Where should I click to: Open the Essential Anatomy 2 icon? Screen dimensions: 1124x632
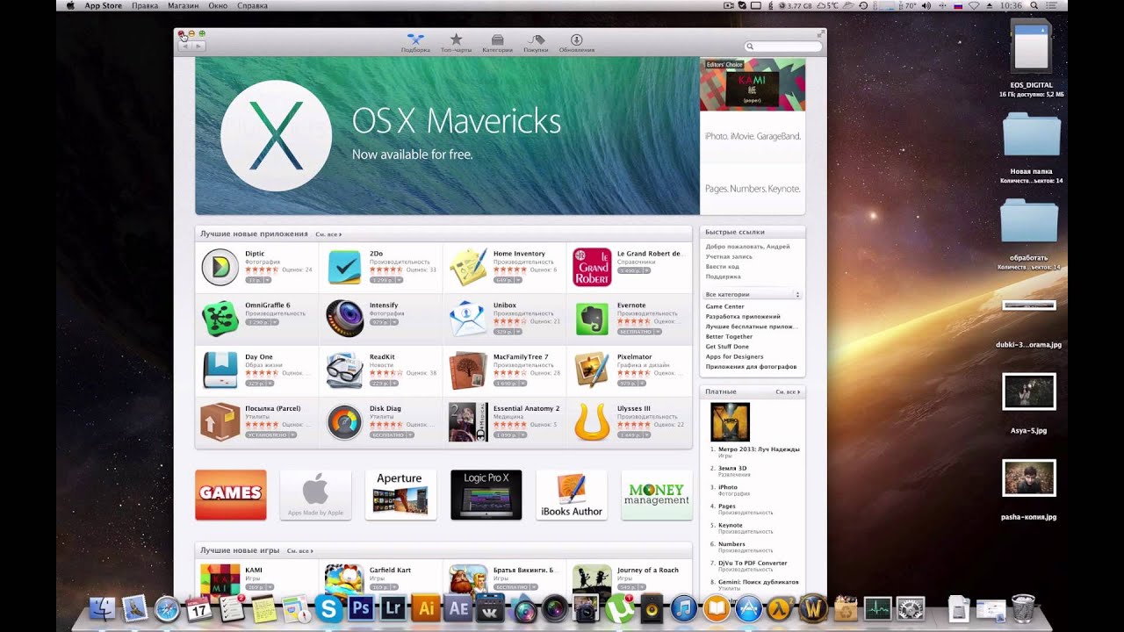pyautogui.click(x=468, y=422)
